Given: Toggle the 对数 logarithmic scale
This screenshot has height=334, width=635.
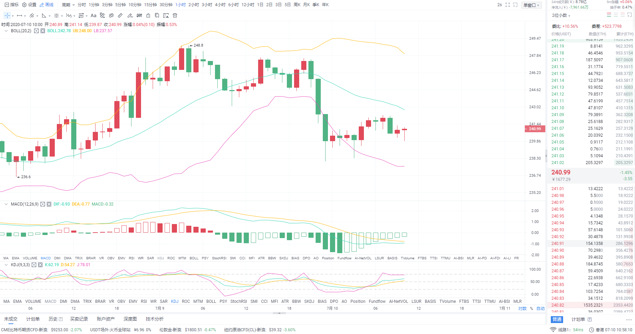Looking at the screenshot, I should tap(522, 309).
